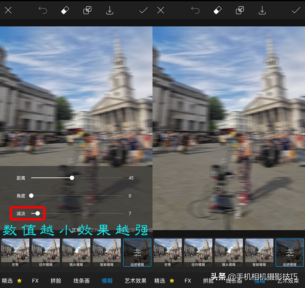Close the editor in left screen

(8, 10)
